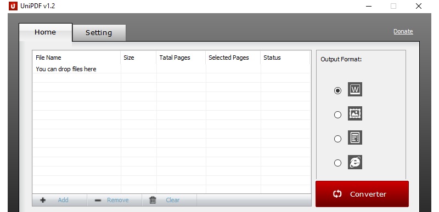Viewport: 439px width, 212px height.
Task: Click the Clear text label
Action: click(x=173, y=200)
